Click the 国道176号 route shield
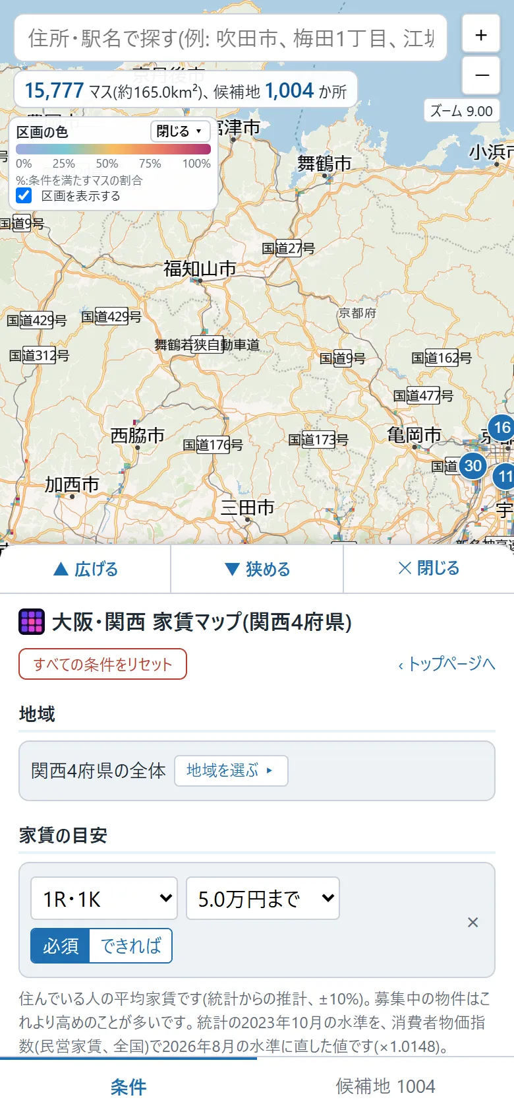Screen dimensions: 514x1114 click(x=213, y=445)
